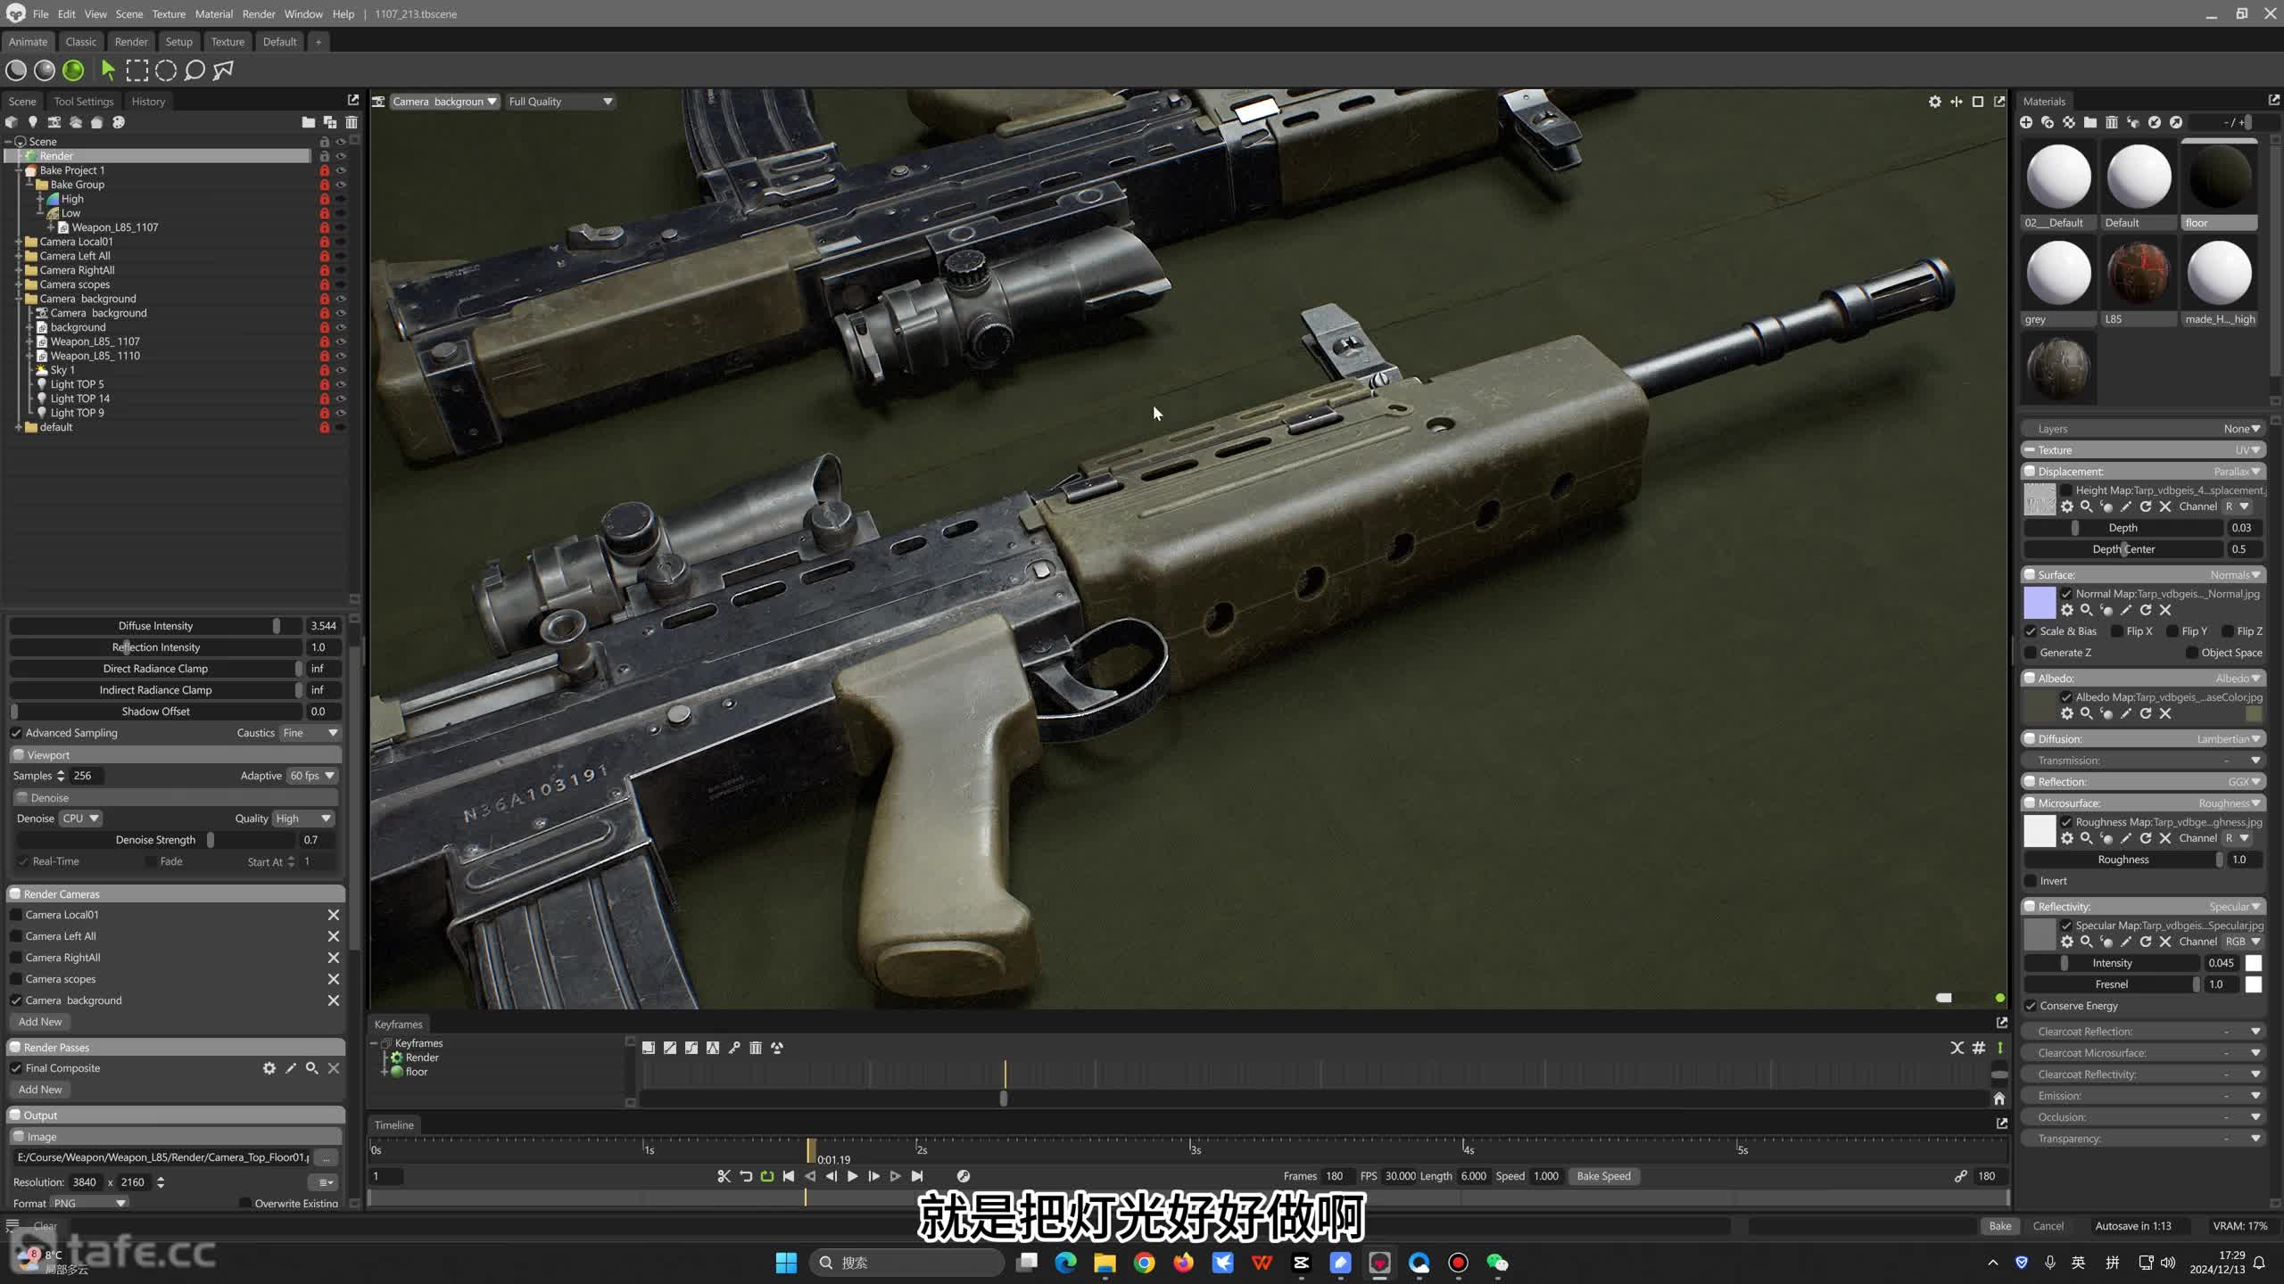Open height map settings gear
This screenshot has height=1284, width=2284.
[x=2067, y=506]
